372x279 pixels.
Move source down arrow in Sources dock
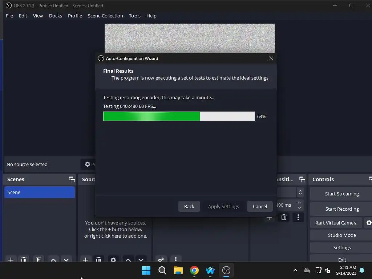(x=141, y=259)
